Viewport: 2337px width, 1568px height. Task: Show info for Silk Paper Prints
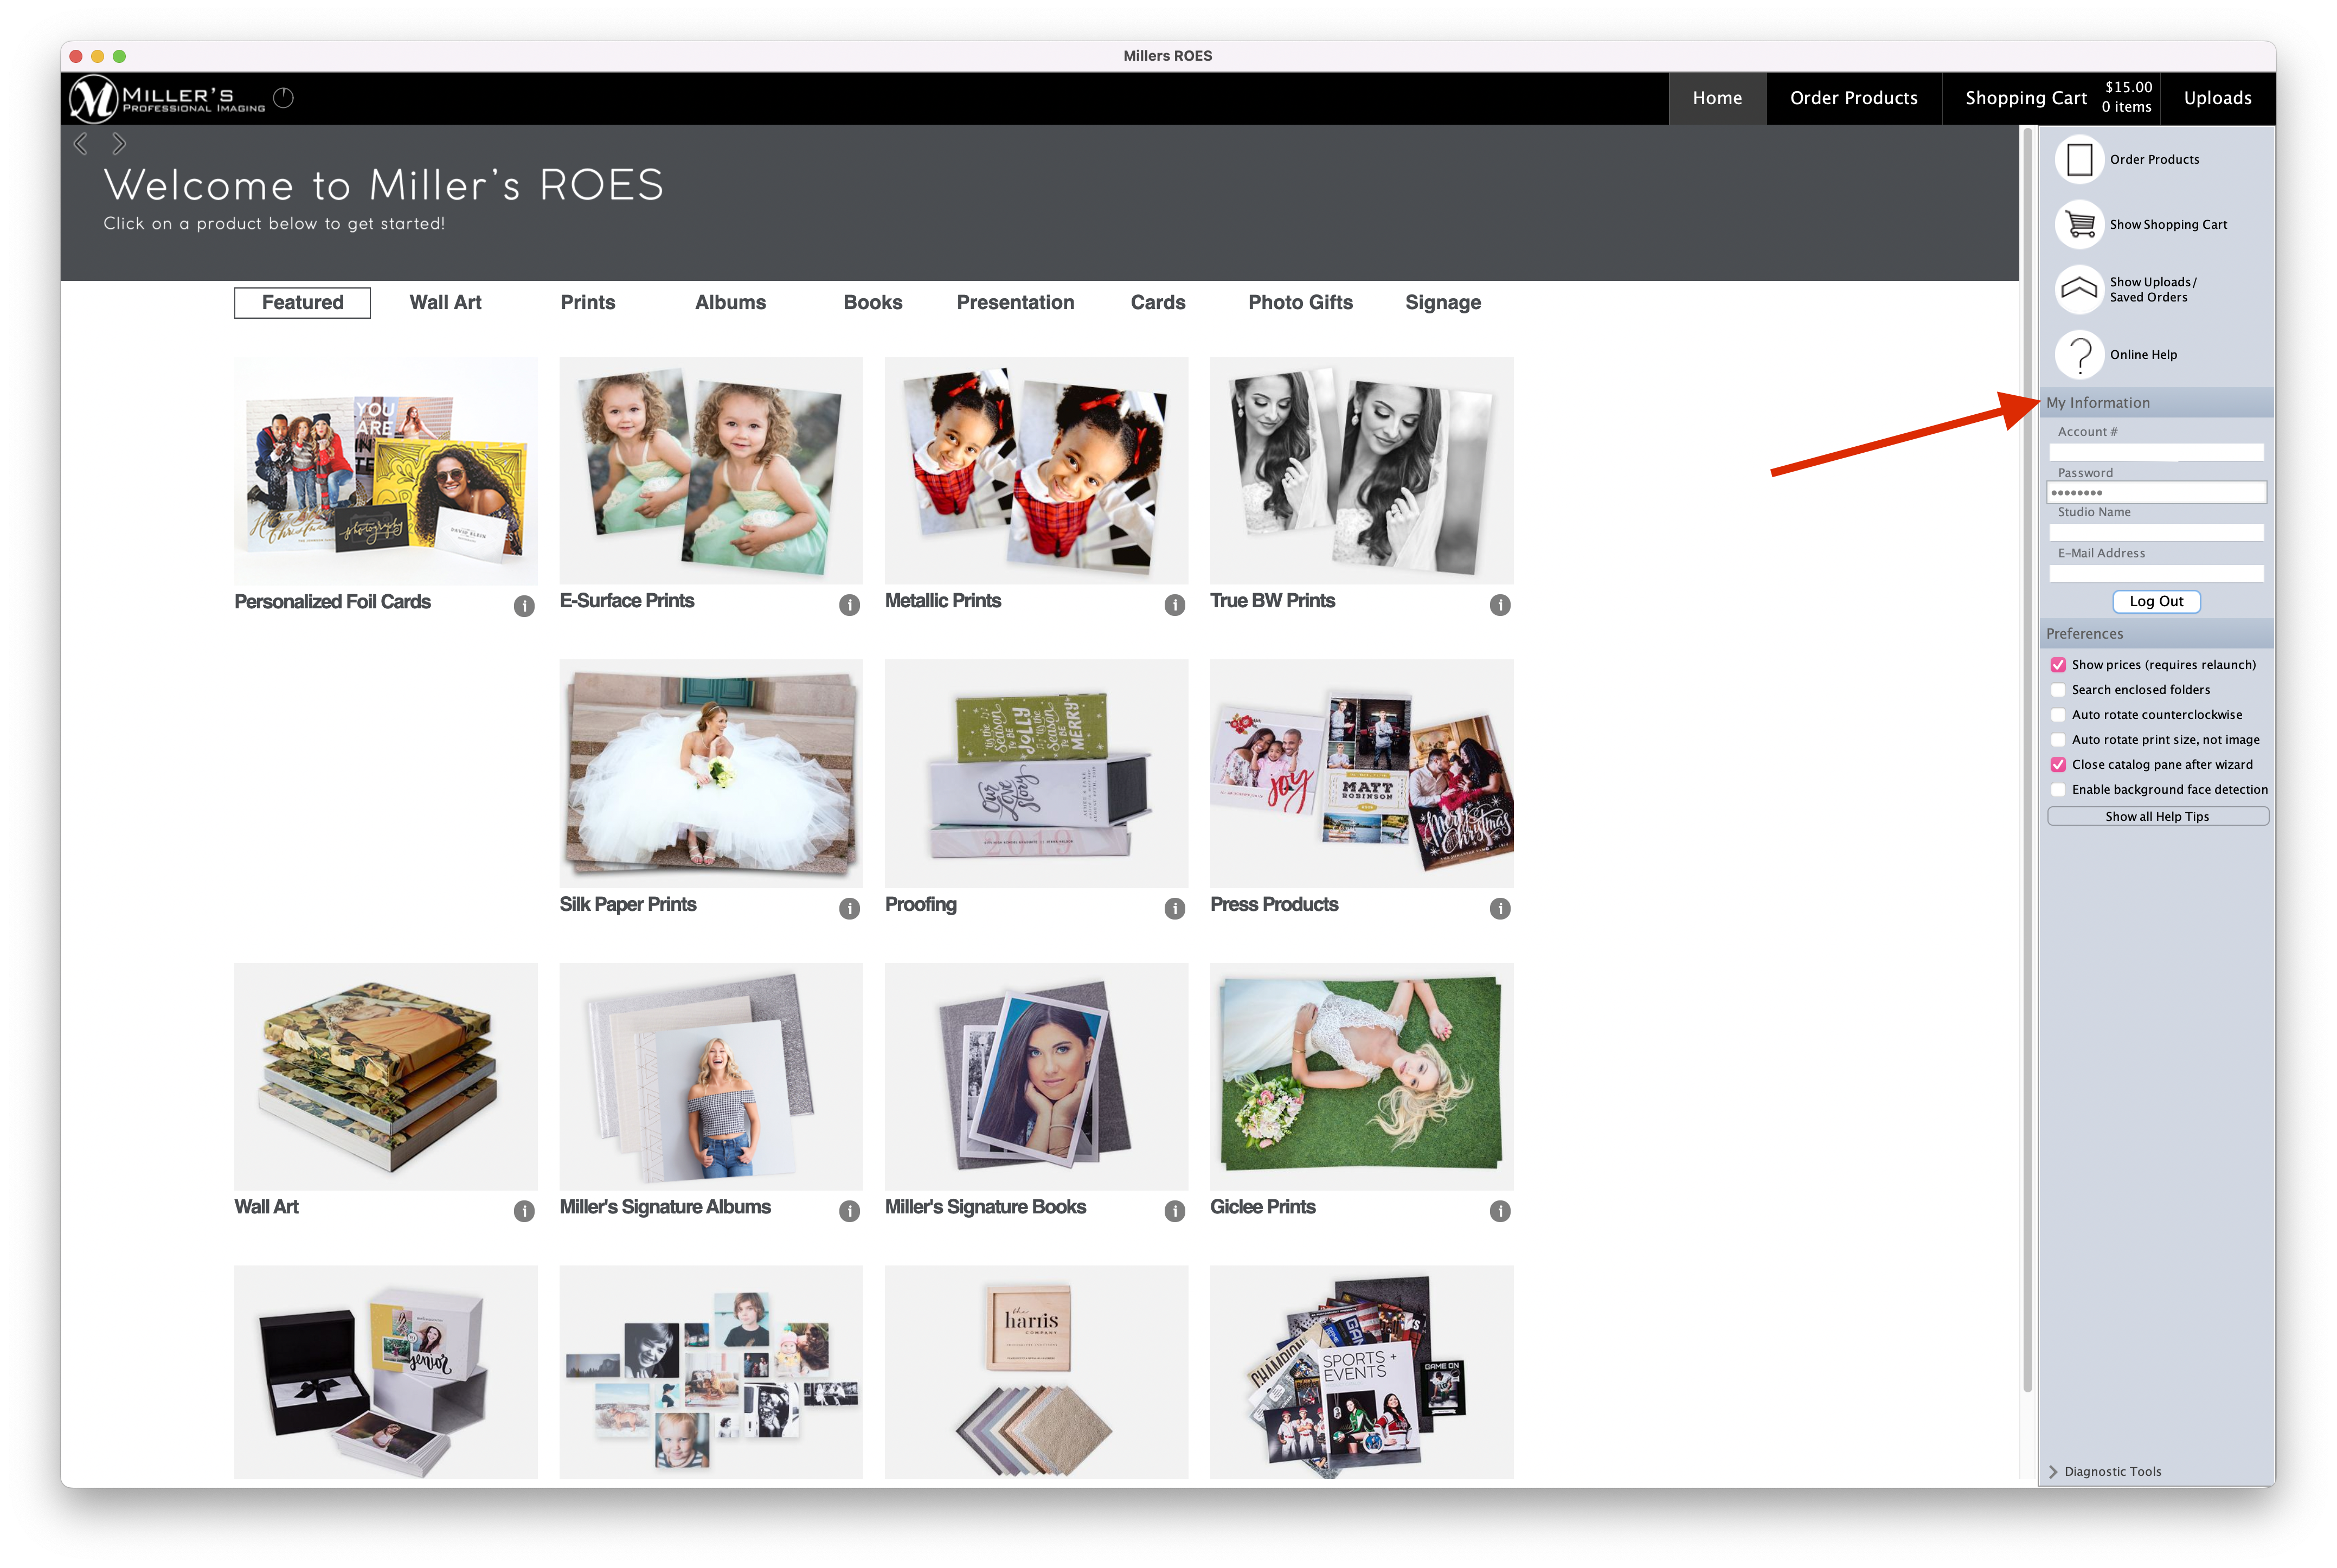[849, 908]
